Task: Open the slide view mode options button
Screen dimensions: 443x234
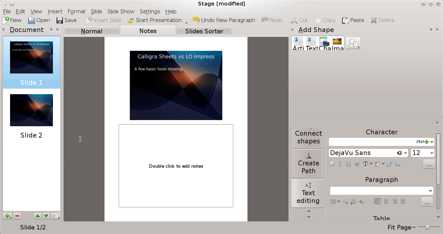Action: [56, 216]
